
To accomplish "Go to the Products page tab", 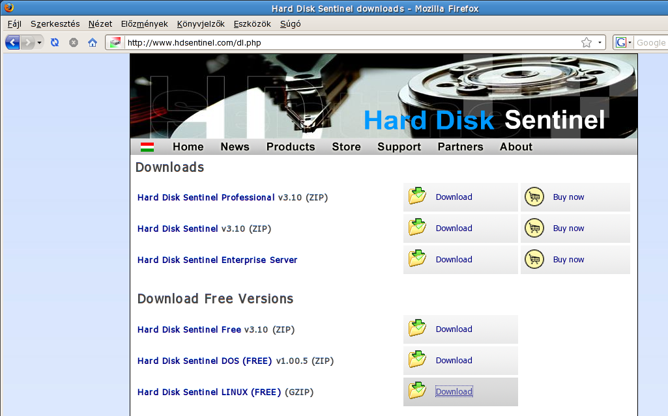I will 290,147.
